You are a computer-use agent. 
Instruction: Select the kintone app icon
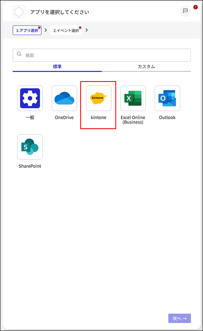[98, 98]
